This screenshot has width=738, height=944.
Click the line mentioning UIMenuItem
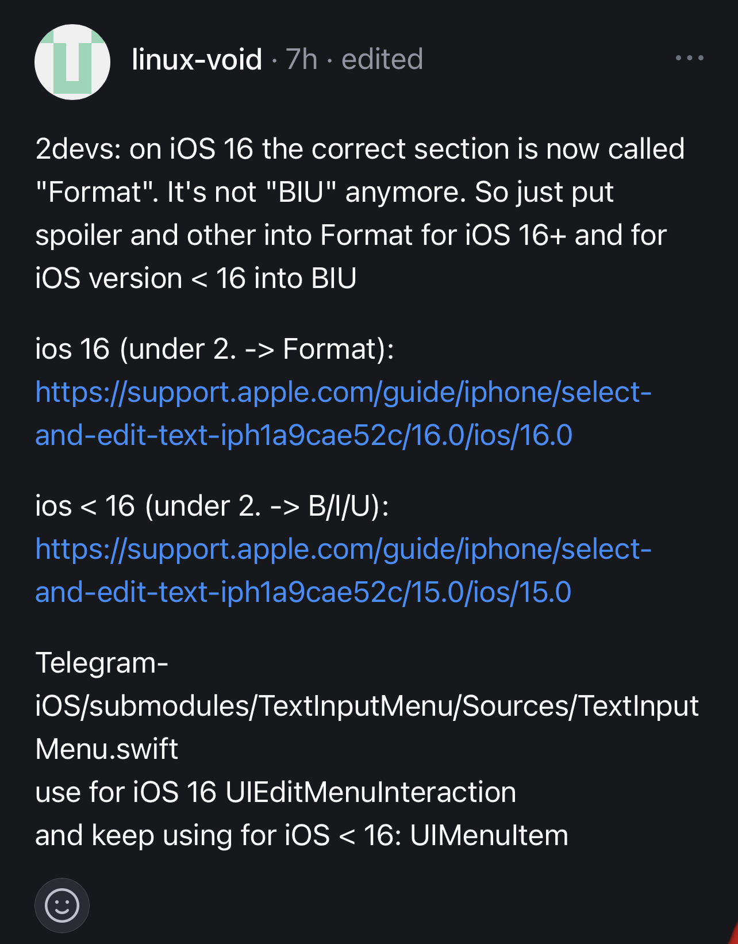click(301, 835)
